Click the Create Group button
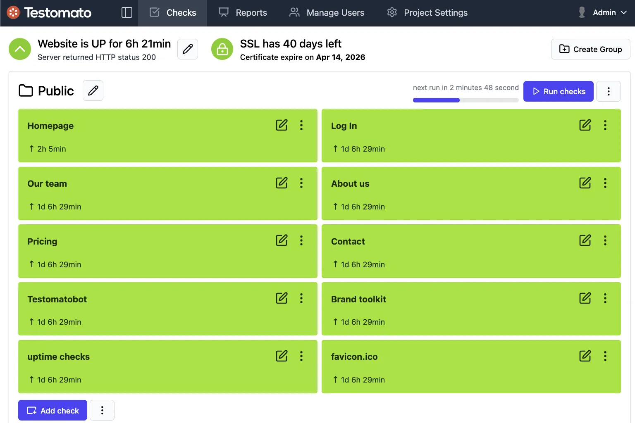Screen dimensions: 635x423 tap(590, 49)
